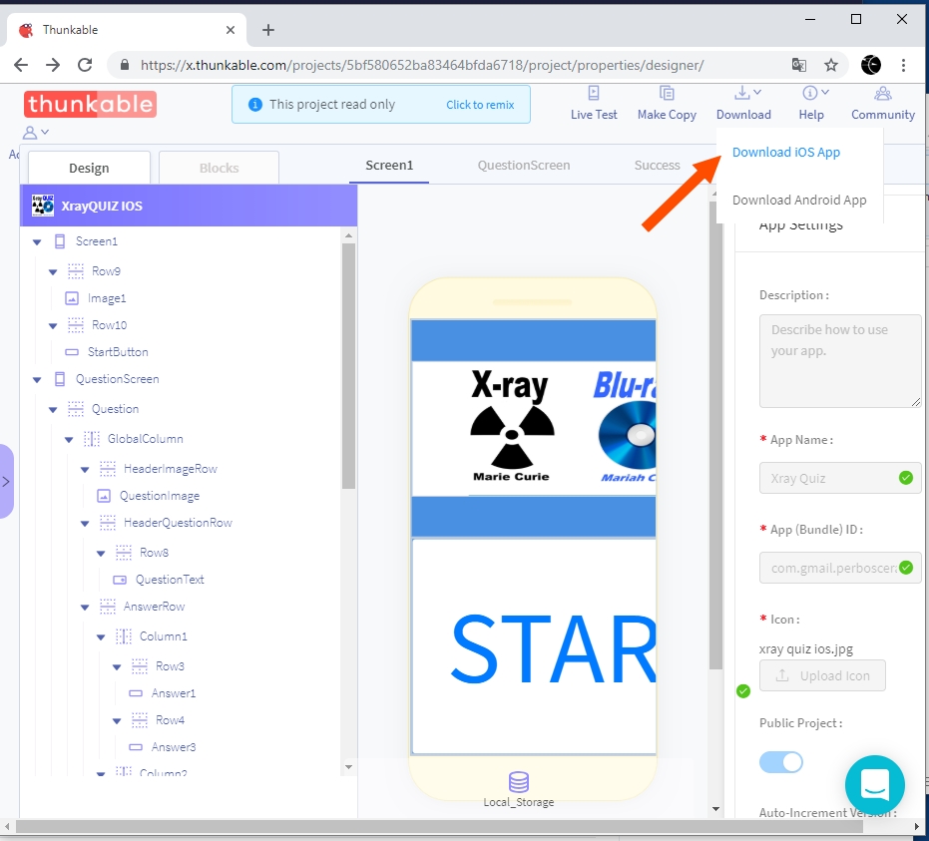Open the Screen1 screen tab

click(x=389, y=166)
